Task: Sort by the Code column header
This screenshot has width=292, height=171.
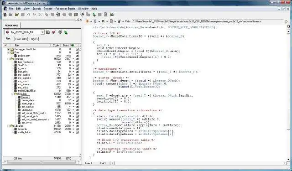Action: pyautogui.click(x=56, y=45)
